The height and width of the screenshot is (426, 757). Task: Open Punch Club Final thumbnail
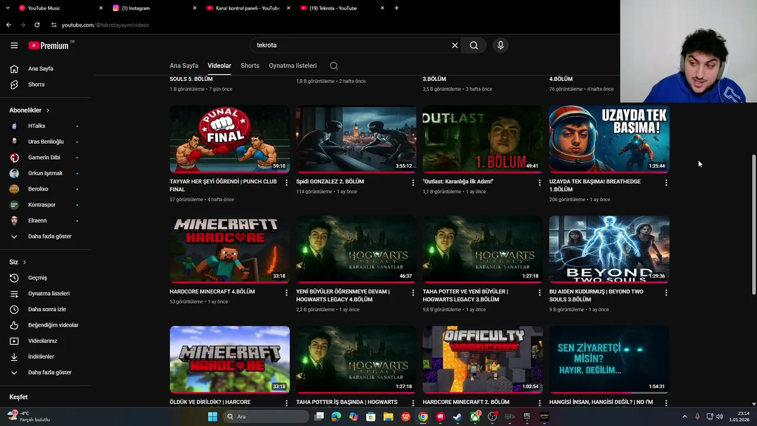(229, 139)
